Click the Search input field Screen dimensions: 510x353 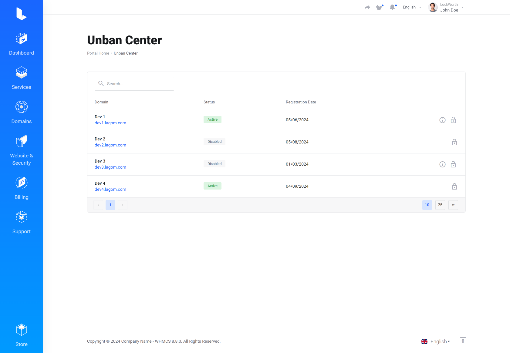coord(134,84)
